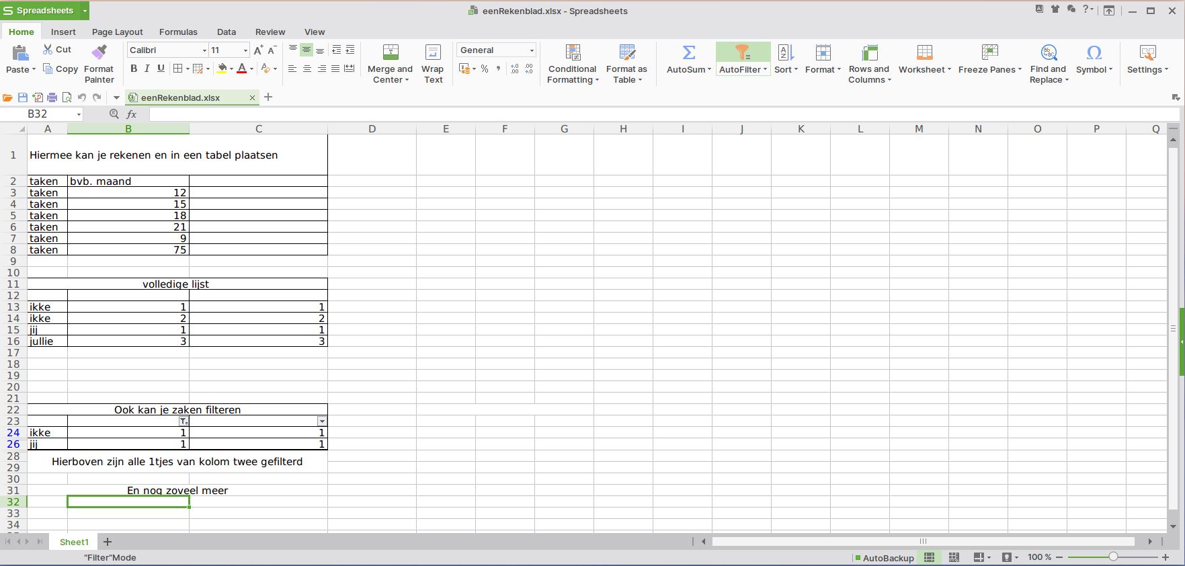This screenshot has height=566, width=1185.
Task: Align cell content to top
Action: point(292,50)
